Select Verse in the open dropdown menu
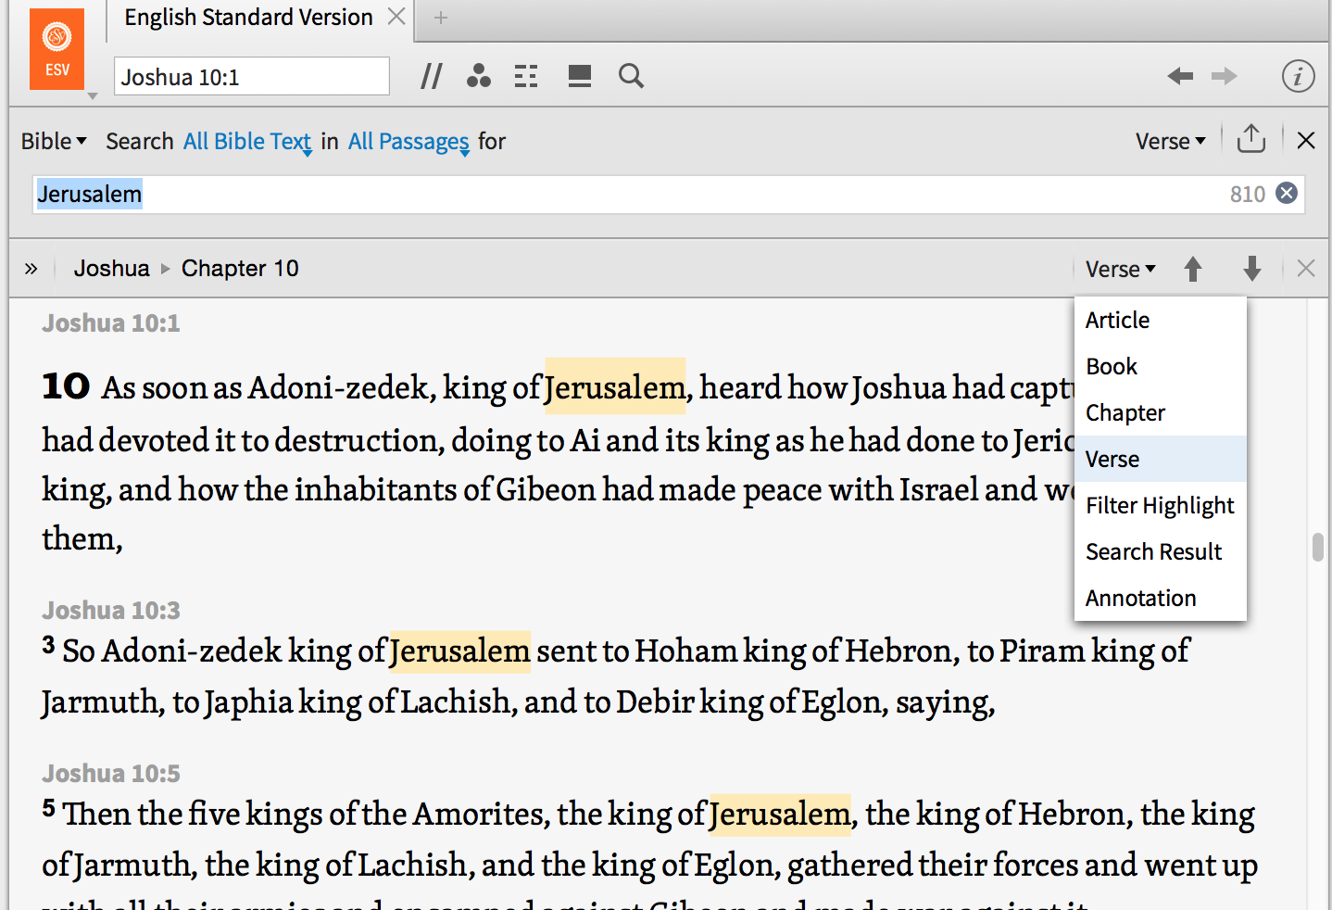 pos(1161,459)
